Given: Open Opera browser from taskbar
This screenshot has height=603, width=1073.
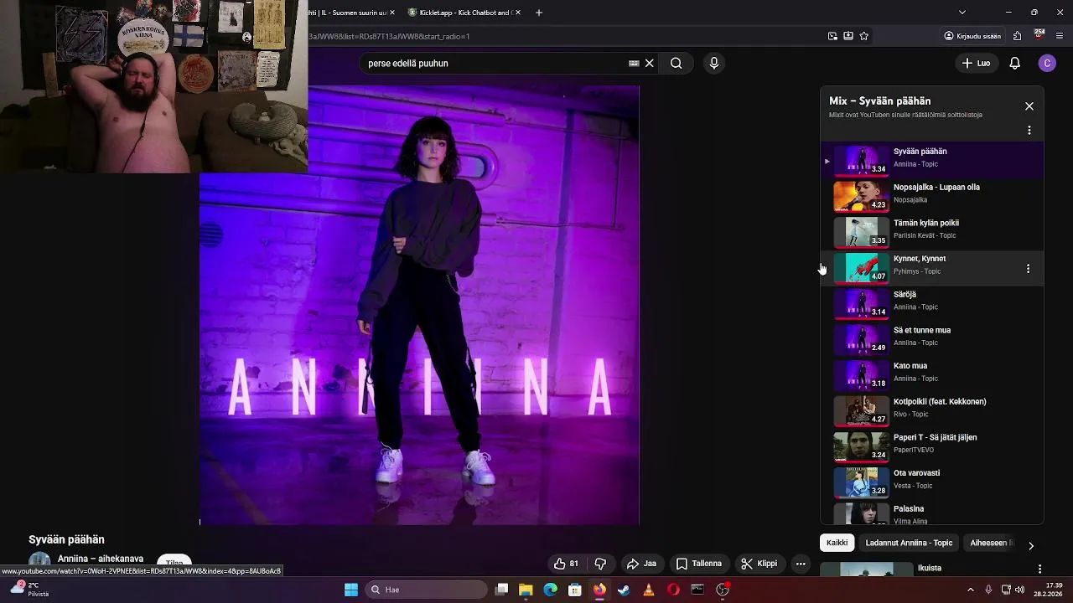Looking at the screenshot, I should (673, 590).
